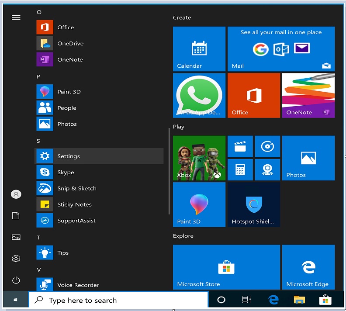Launch Edge from the taskbar

pyautogui.click(x=273, y=300)
